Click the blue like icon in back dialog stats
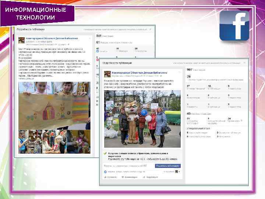265x199 pixels. point(98,51)
